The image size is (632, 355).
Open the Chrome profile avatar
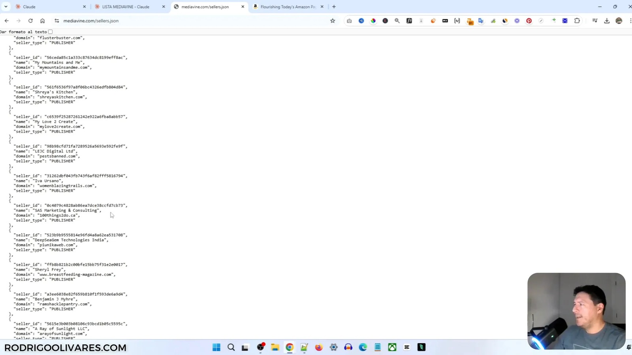(619, 21)
